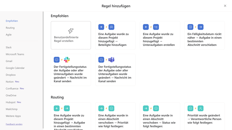
Task: Click the assignee person icon in Routing
Action: tap(201, 108)
